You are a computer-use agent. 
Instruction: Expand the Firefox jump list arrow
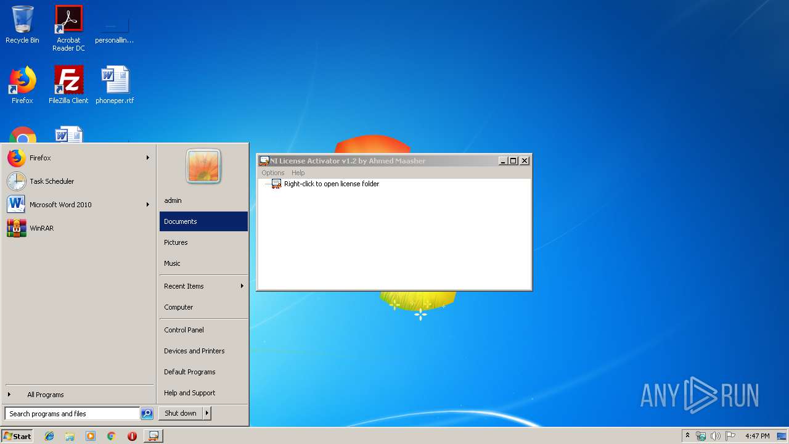pos(148,158)
